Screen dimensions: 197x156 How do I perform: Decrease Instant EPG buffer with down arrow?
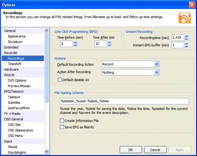click(186, 47)
